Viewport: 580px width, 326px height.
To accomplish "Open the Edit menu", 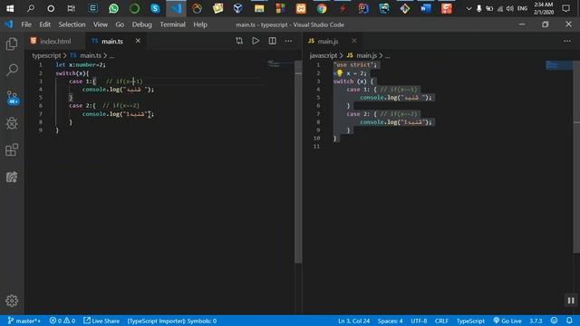I will coord(44,24).
